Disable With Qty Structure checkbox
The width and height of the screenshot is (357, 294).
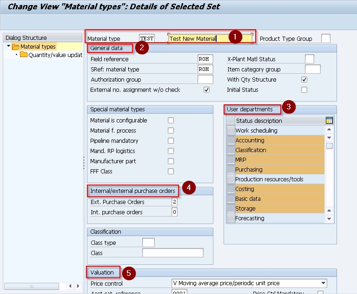pos(304,80)
